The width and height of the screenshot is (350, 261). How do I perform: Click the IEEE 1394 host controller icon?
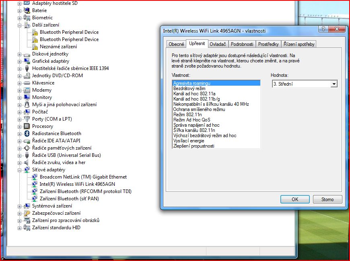(x=27, y=68)
